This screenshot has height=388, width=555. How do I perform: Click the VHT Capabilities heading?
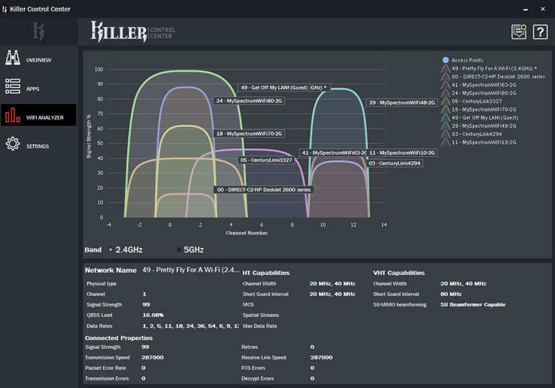coord(399,273)
